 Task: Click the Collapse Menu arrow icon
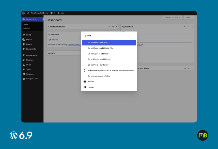click(x=24, y=79)
